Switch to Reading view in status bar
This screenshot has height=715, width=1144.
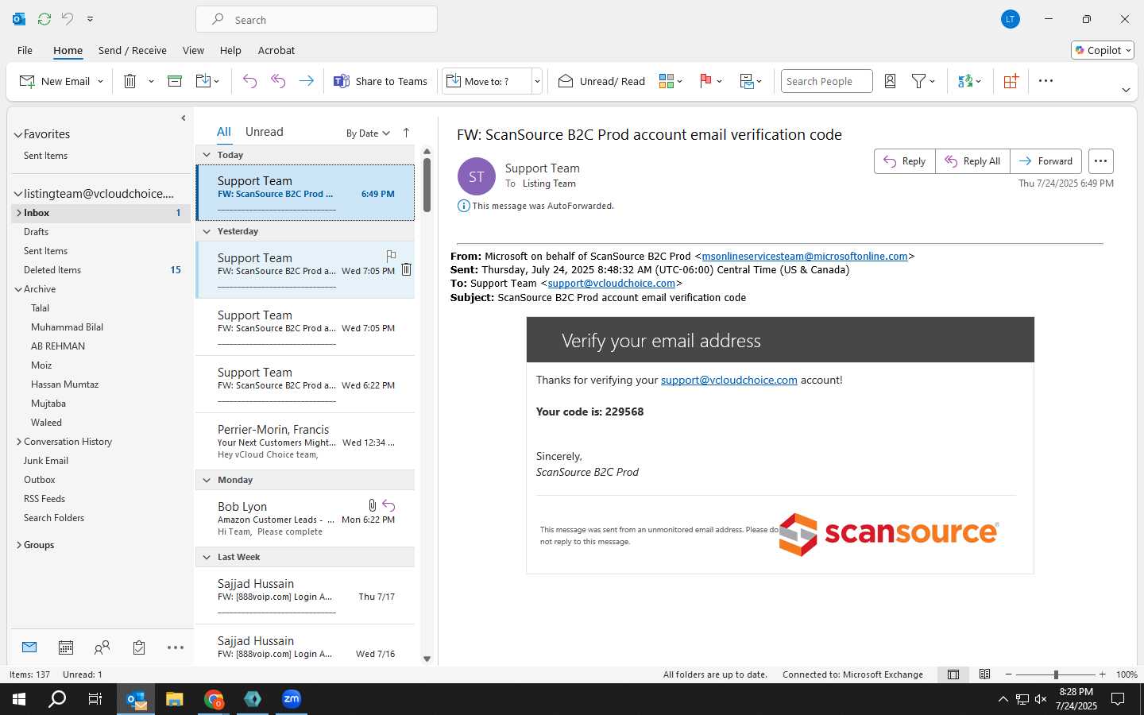985,674
